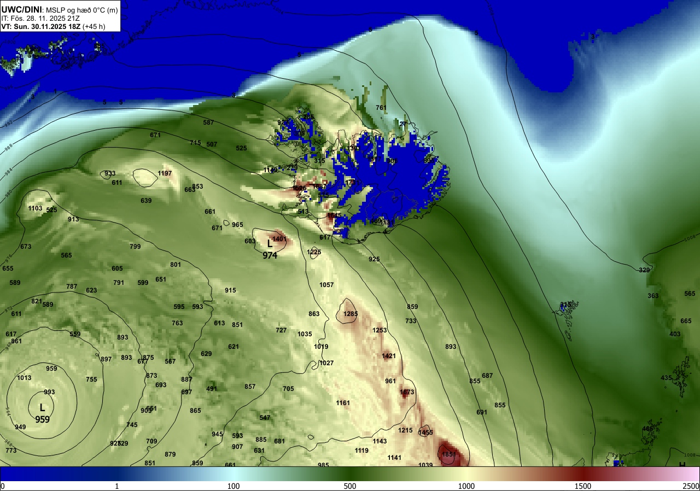Select the 1103 height label
Image resolution: width=700 pixels, height=491 pixels.
click(35, 208)
